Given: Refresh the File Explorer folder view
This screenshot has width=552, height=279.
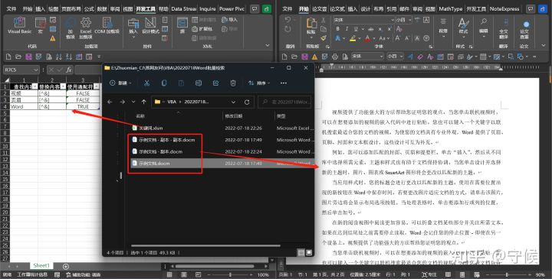Looking at the screenshot, I should [247, 102].
